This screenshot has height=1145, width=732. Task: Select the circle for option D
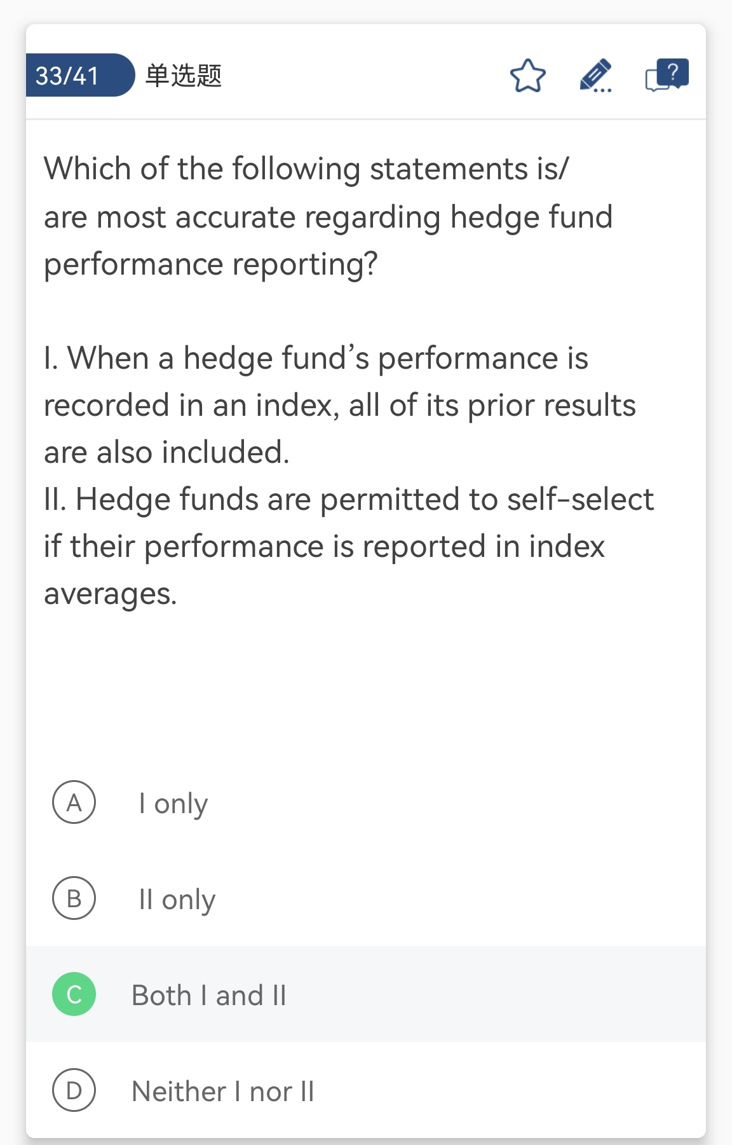click(74, 1090)
